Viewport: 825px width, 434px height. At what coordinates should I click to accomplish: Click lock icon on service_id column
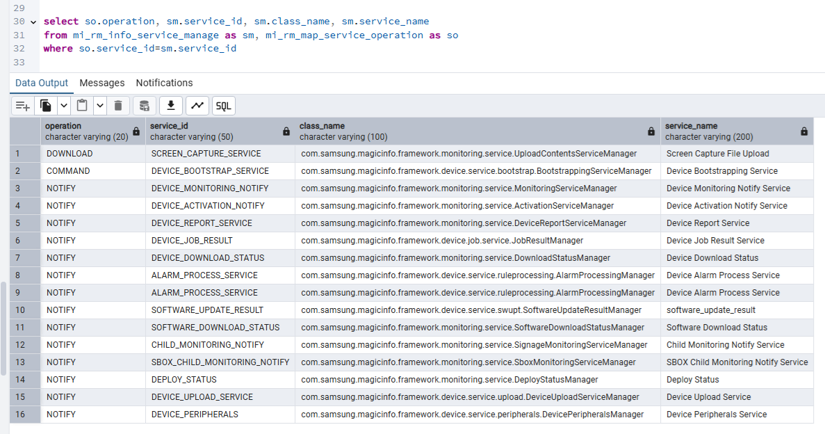click(286, 131)
